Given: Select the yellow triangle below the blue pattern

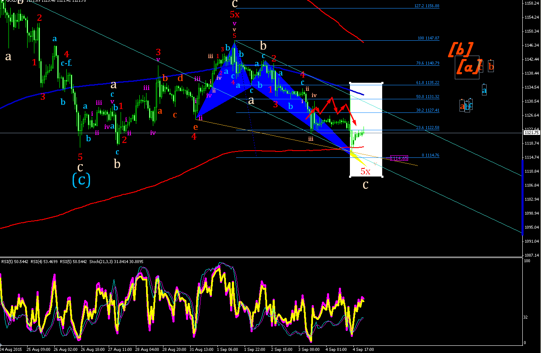Looking at the screenshot, I should pyautogui.click(x=358, y=159).
